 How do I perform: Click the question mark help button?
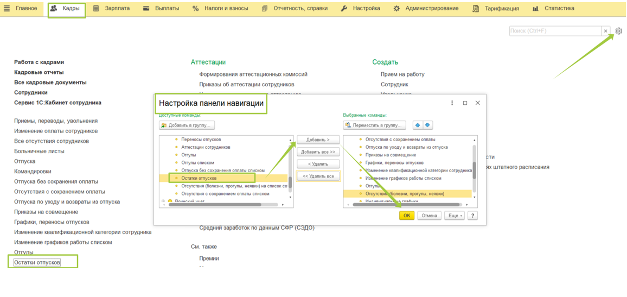point(472,216)
